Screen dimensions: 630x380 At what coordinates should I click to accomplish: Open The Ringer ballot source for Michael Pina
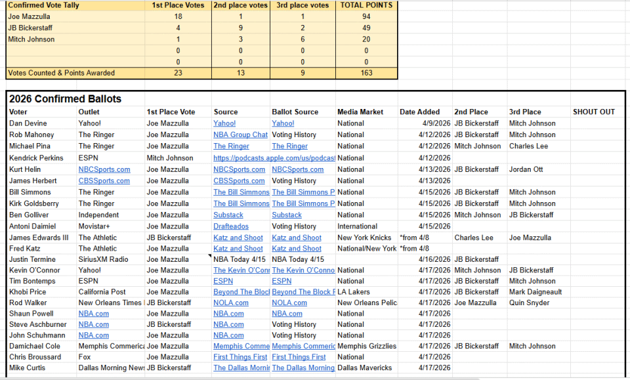click(289, 146)
